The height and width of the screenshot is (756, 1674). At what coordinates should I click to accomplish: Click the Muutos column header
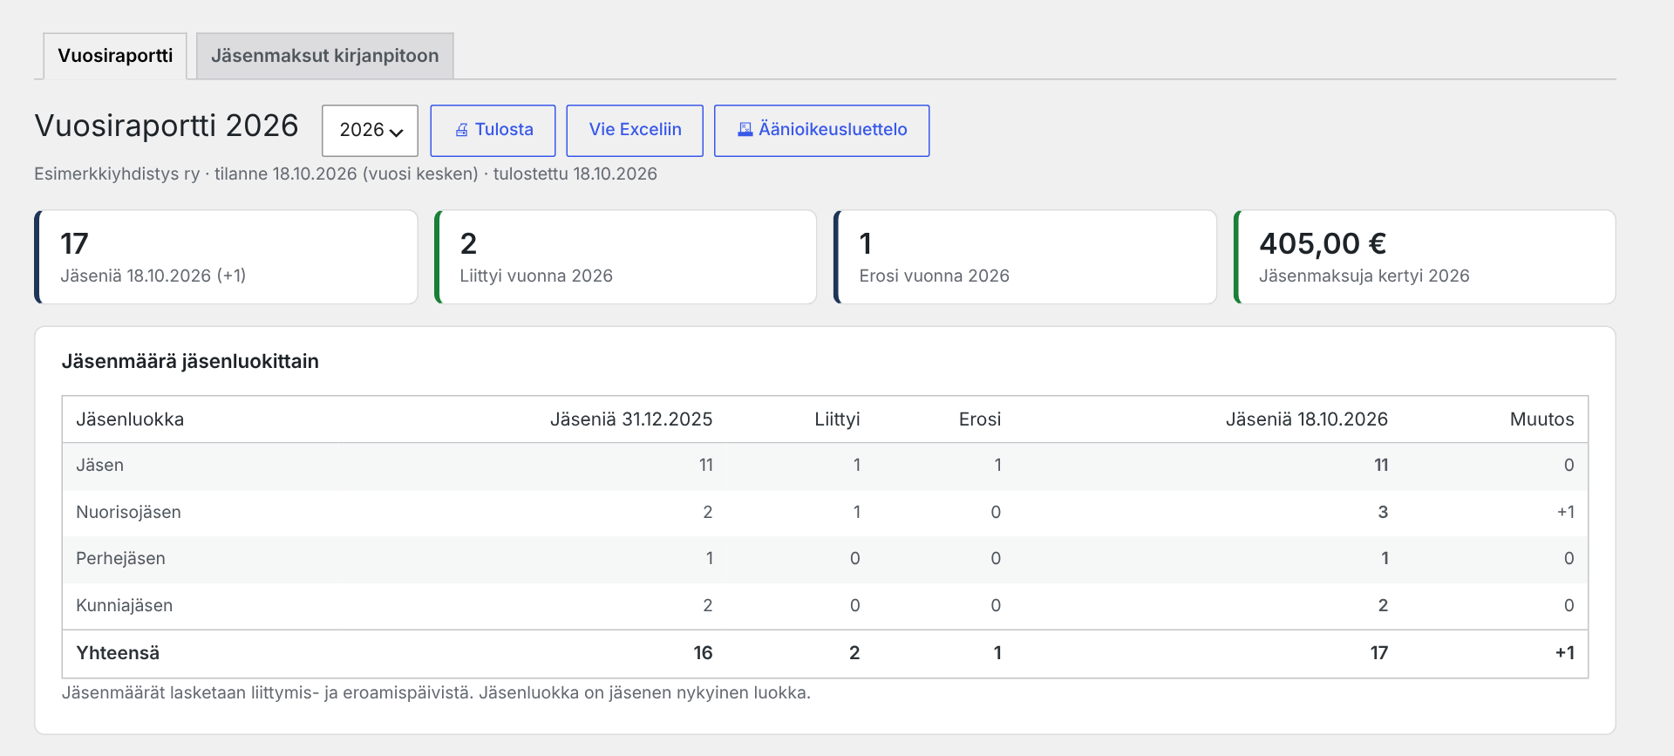(x=1541, y=419)
